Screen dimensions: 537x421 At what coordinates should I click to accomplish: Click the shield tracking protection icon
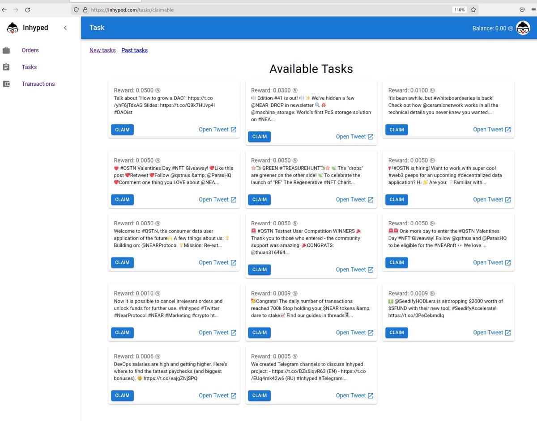click(76, 9)
